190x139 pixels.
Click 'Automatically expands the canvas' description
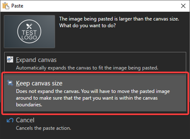point(87,68)
